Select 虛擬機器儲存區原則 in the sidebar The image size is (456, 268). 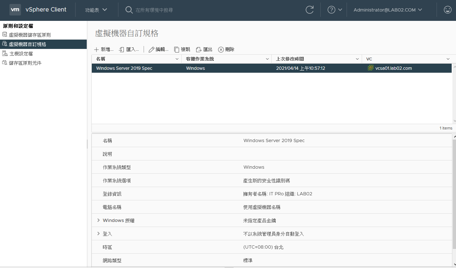coord(30,35)
